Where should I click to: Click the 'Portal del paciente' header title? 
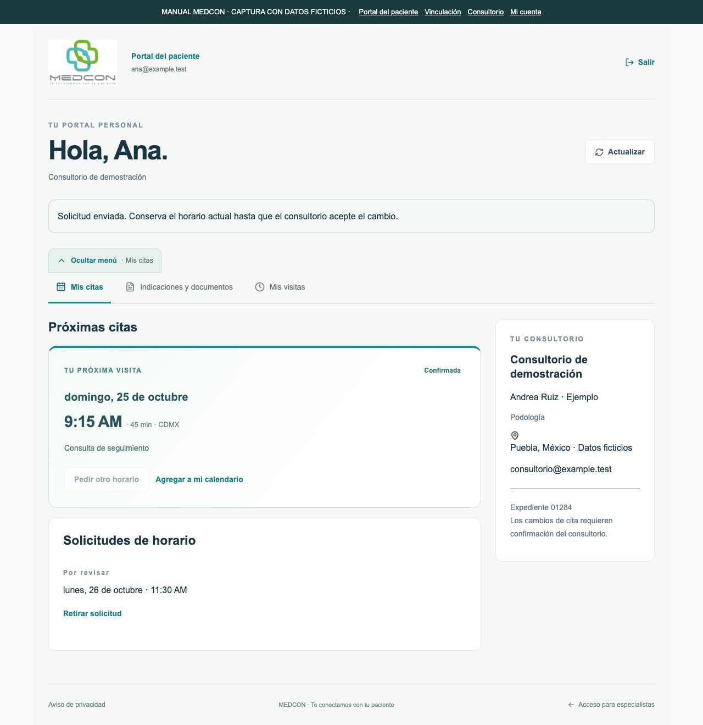165,56
